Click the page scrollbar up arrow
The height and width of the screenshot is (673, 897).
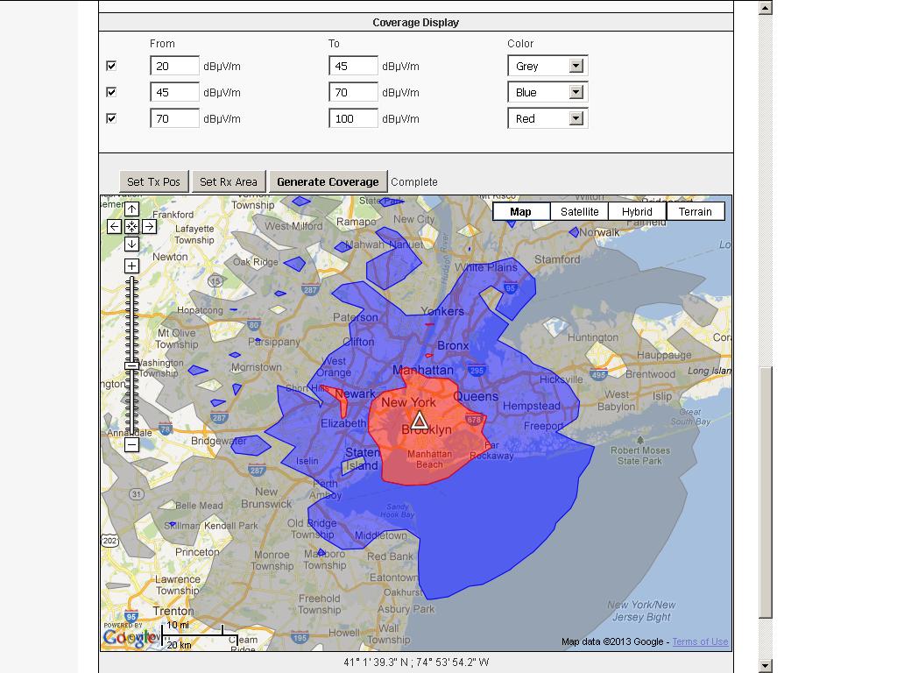pyautogui.click(x=766, y=8)
